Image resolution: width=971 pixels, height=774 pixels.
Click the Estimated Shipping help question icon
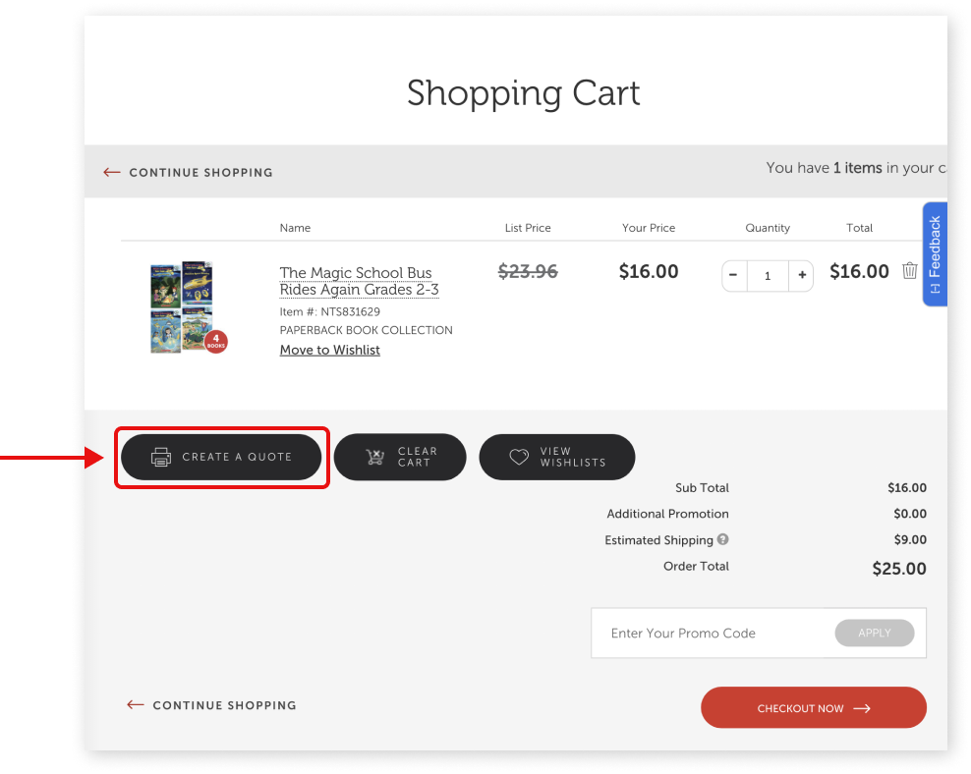(723, 539)
